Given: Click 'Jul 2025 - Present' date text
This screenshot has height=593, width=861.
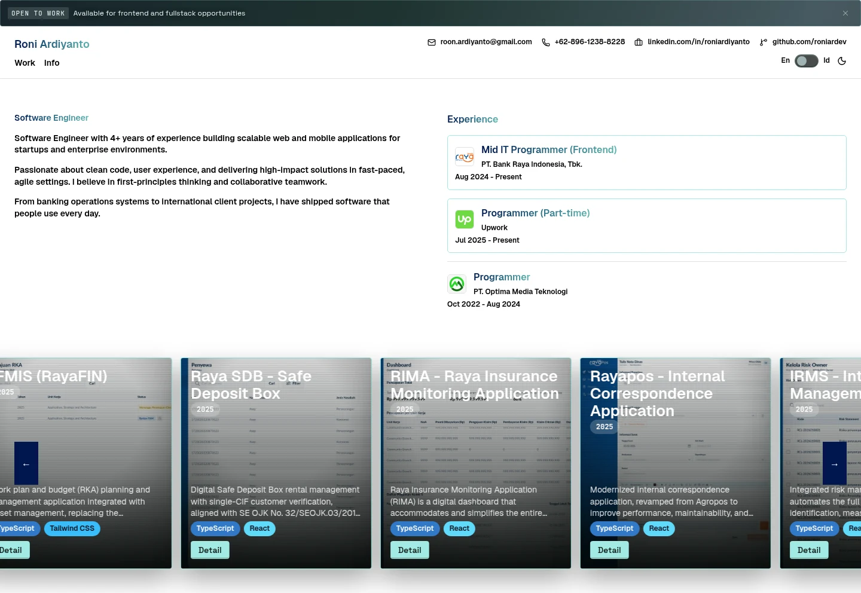Looking at the screenshot, I should click(x=487, y=240).
